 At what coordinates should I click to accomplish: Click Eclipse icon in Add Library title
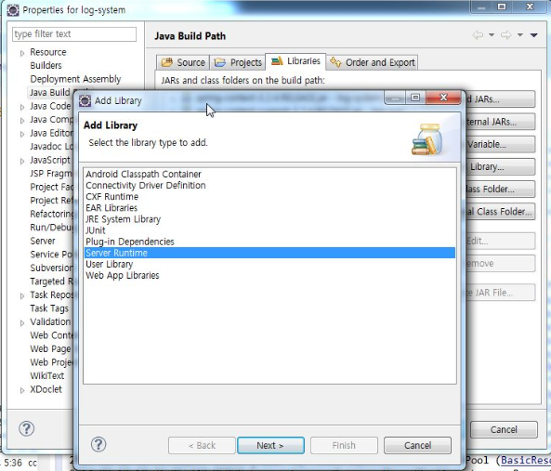(x=85, y=101)
